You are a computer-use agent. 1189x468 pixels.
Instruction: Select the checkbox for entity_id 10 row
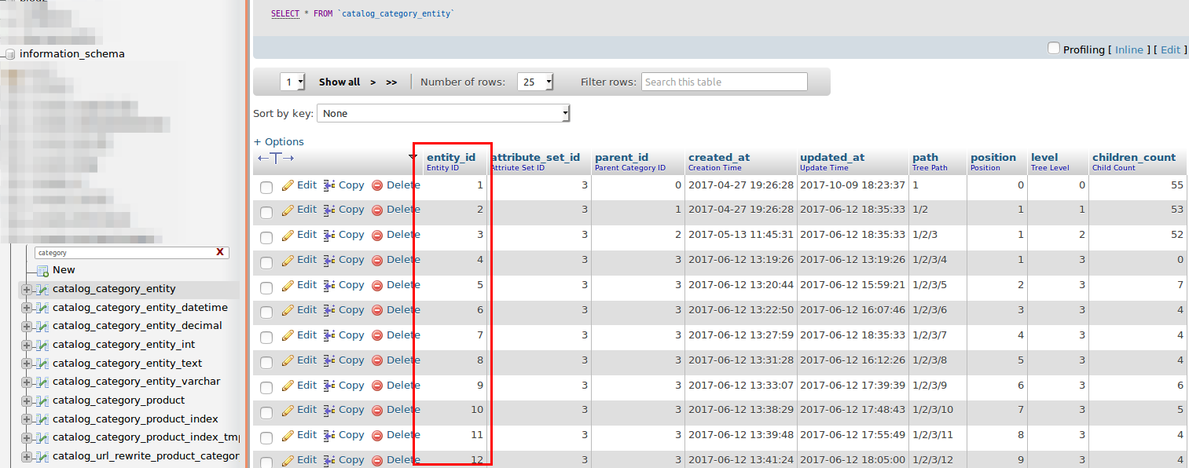point(266,412)
